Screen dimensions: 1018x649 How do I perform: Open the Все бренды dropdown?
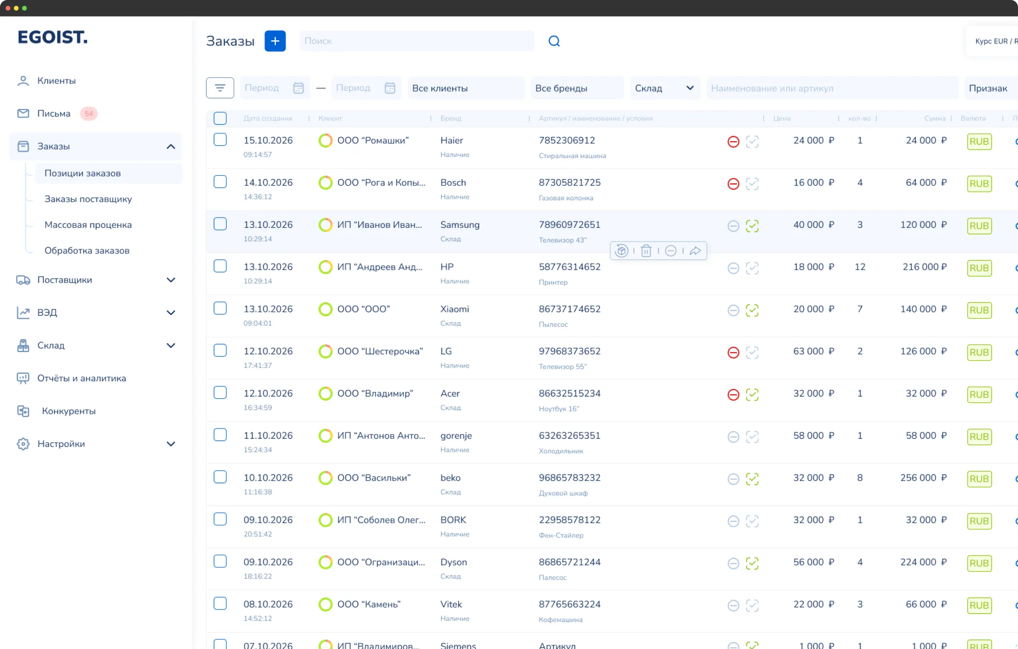point(577,88)
